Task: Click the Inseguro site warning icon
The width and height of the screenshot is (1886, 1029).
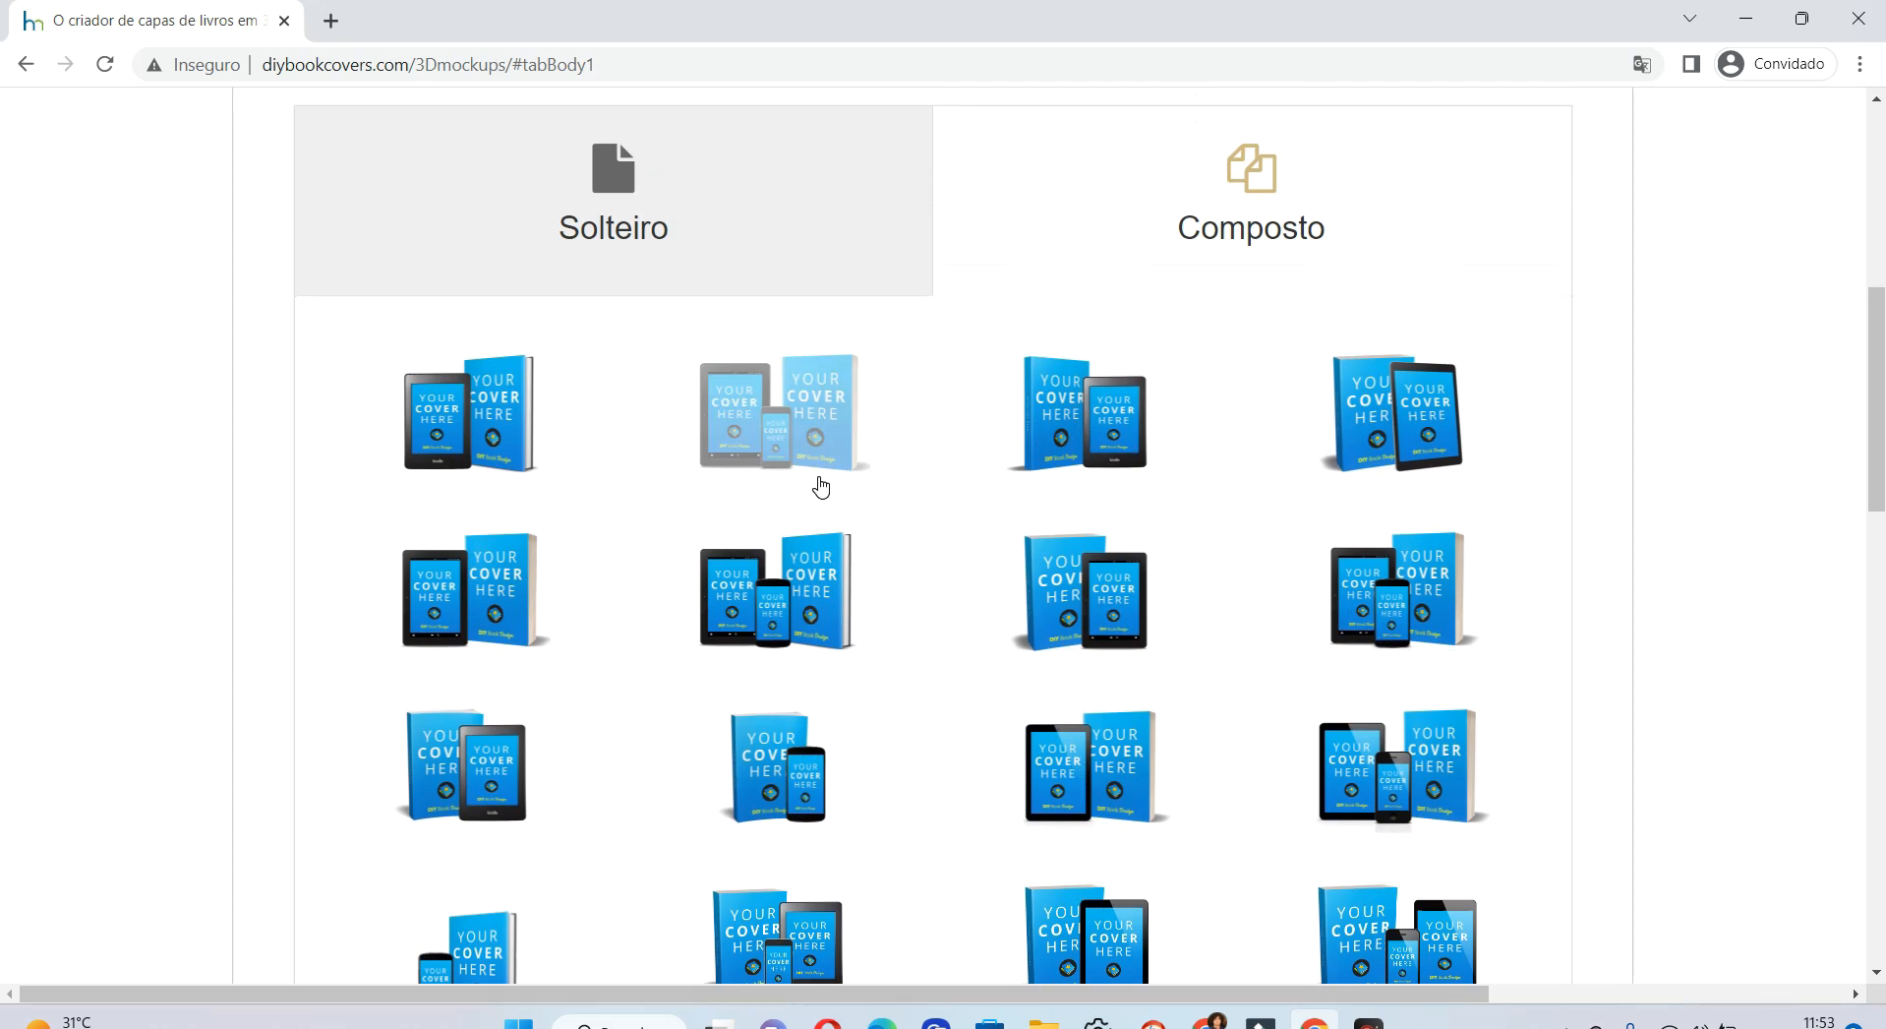Action: [154, 65]
